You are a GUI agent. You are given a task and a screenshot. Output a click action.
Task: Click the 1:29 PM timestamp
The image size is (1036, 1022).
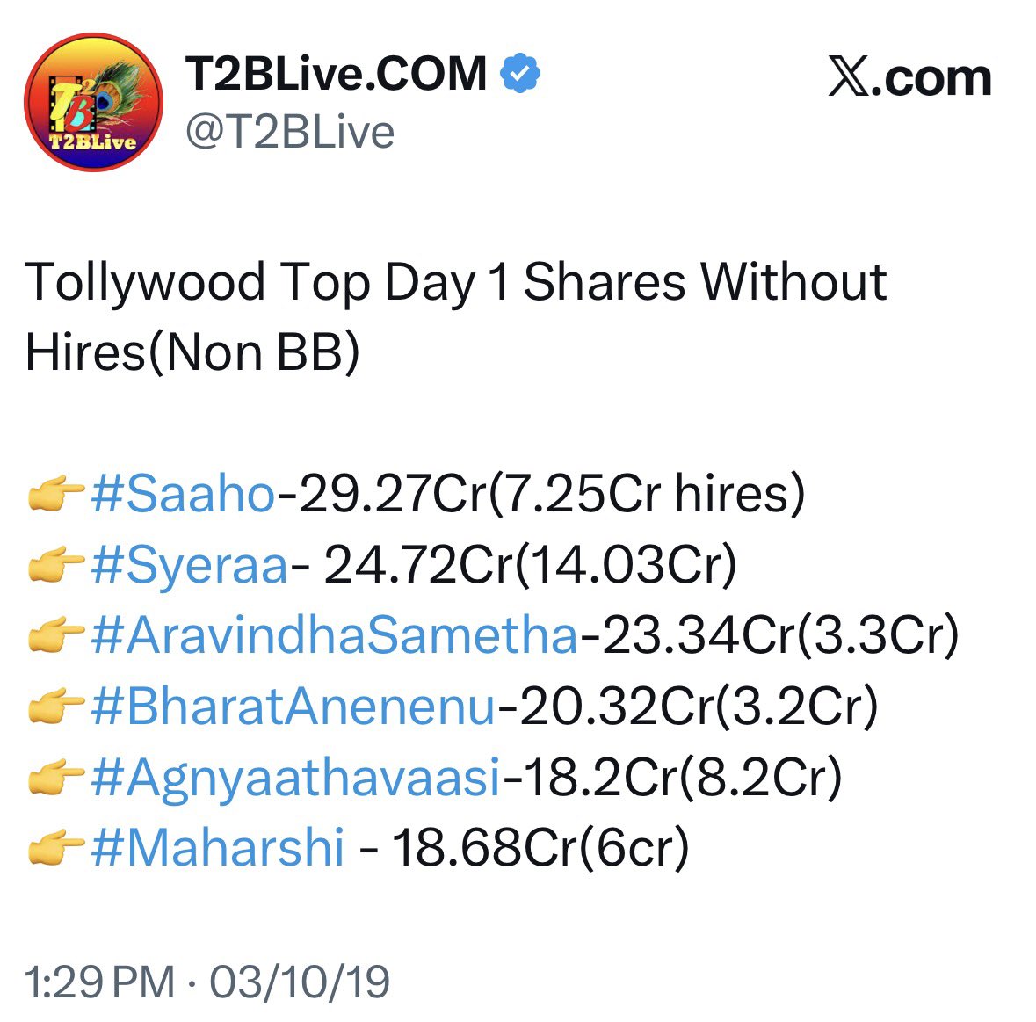coord(99,982)
